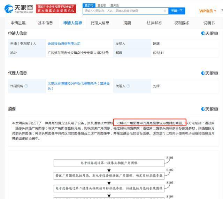Image resolution: width=223 pixels, height=199 pixels.
Task: Click the 代理人信息 section heading
Action: 17,73
